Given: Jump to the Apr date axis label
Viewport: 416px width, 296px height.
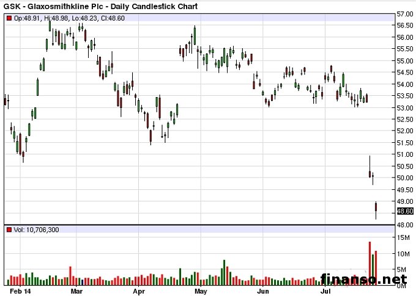Looking at the screenshot, I should pos(139,292).
